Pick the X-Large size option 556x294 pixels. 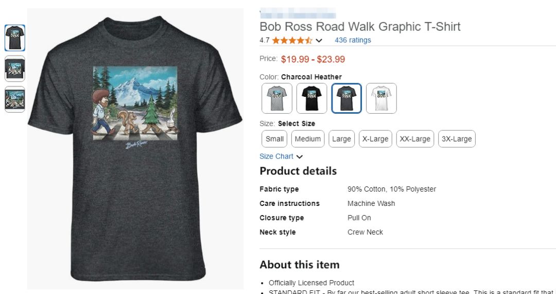coord(375,139)
